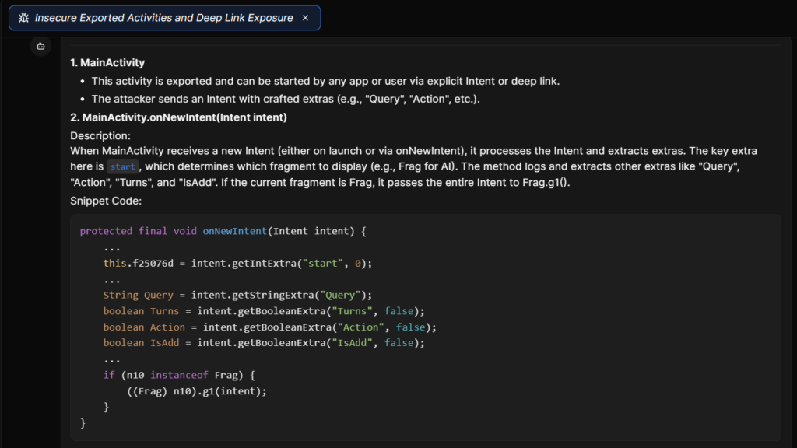Image resolution: width=797 pixels, height=448 pixels.
Task: Click the "Action" string in getBooleanExtra line
Action: pos(361,327)
